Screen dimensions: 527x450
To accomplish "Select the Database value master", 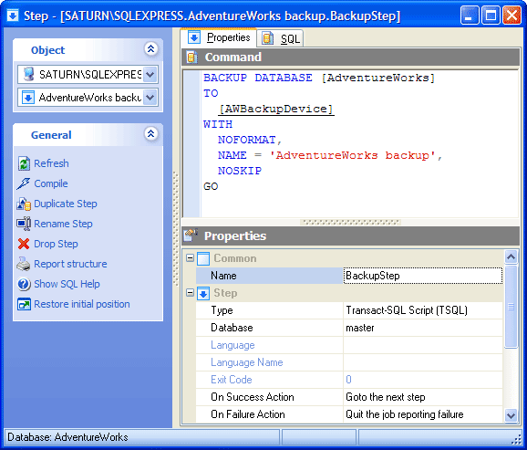I will (423, 328).
